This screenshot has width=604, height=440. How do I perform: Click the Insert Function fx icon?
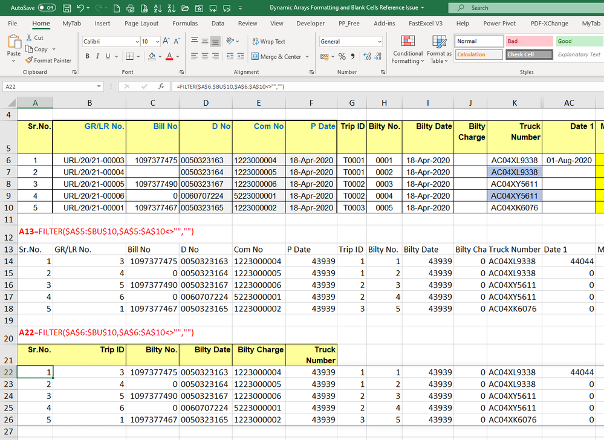[161, 86]
